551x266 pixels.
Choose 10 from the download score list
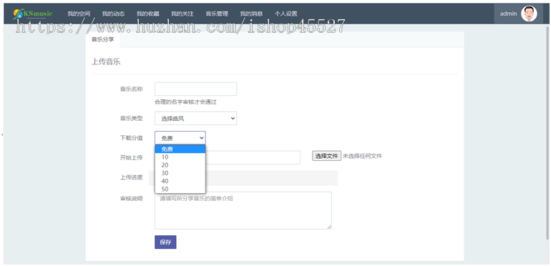tap(180, 157)
